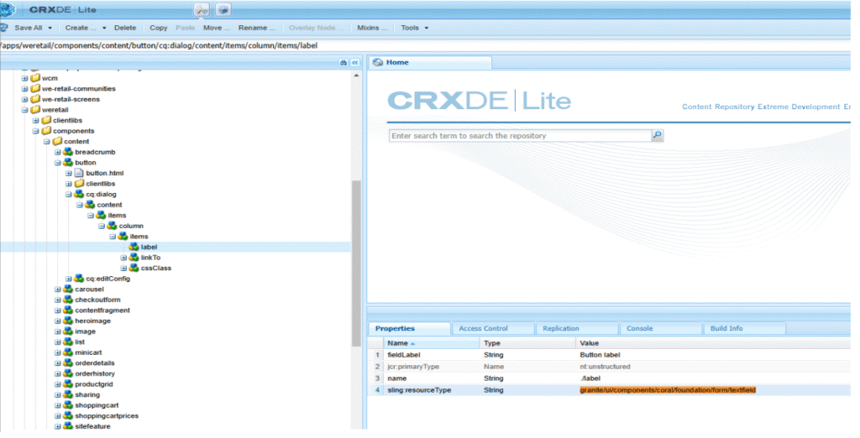The width and height of the screenshot is (860, 438).
Task: Click the package icon in header
Action: click(223, 10)
